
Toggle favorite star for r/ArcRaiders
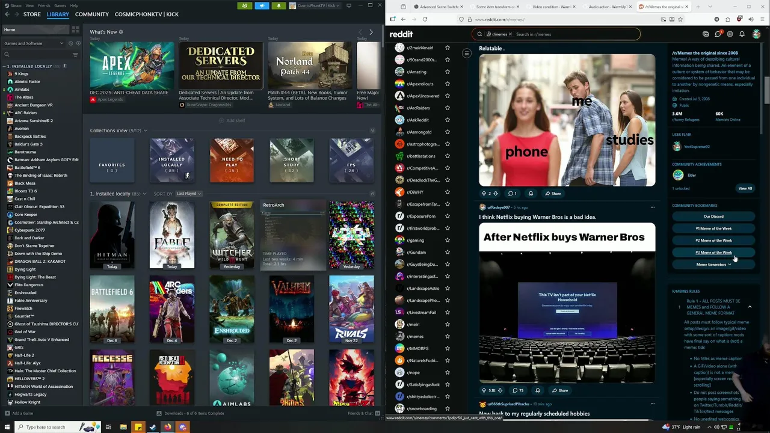point(447,108)
